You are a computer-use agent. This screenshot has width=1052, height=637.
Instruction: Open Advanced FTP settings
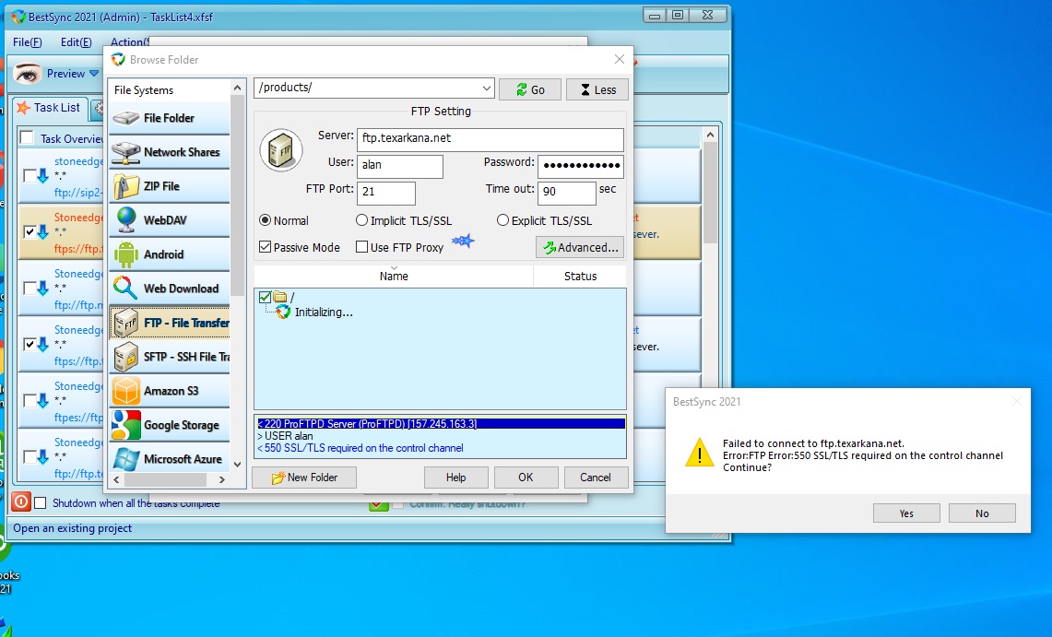[x=580, y=247]
